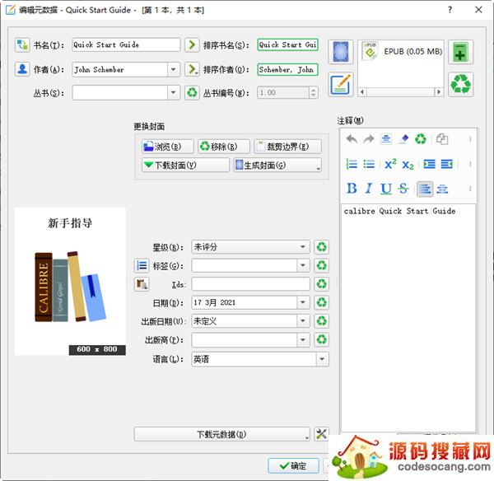Open the author dropdown list
494x481 pixels.
tap(173, 69)
